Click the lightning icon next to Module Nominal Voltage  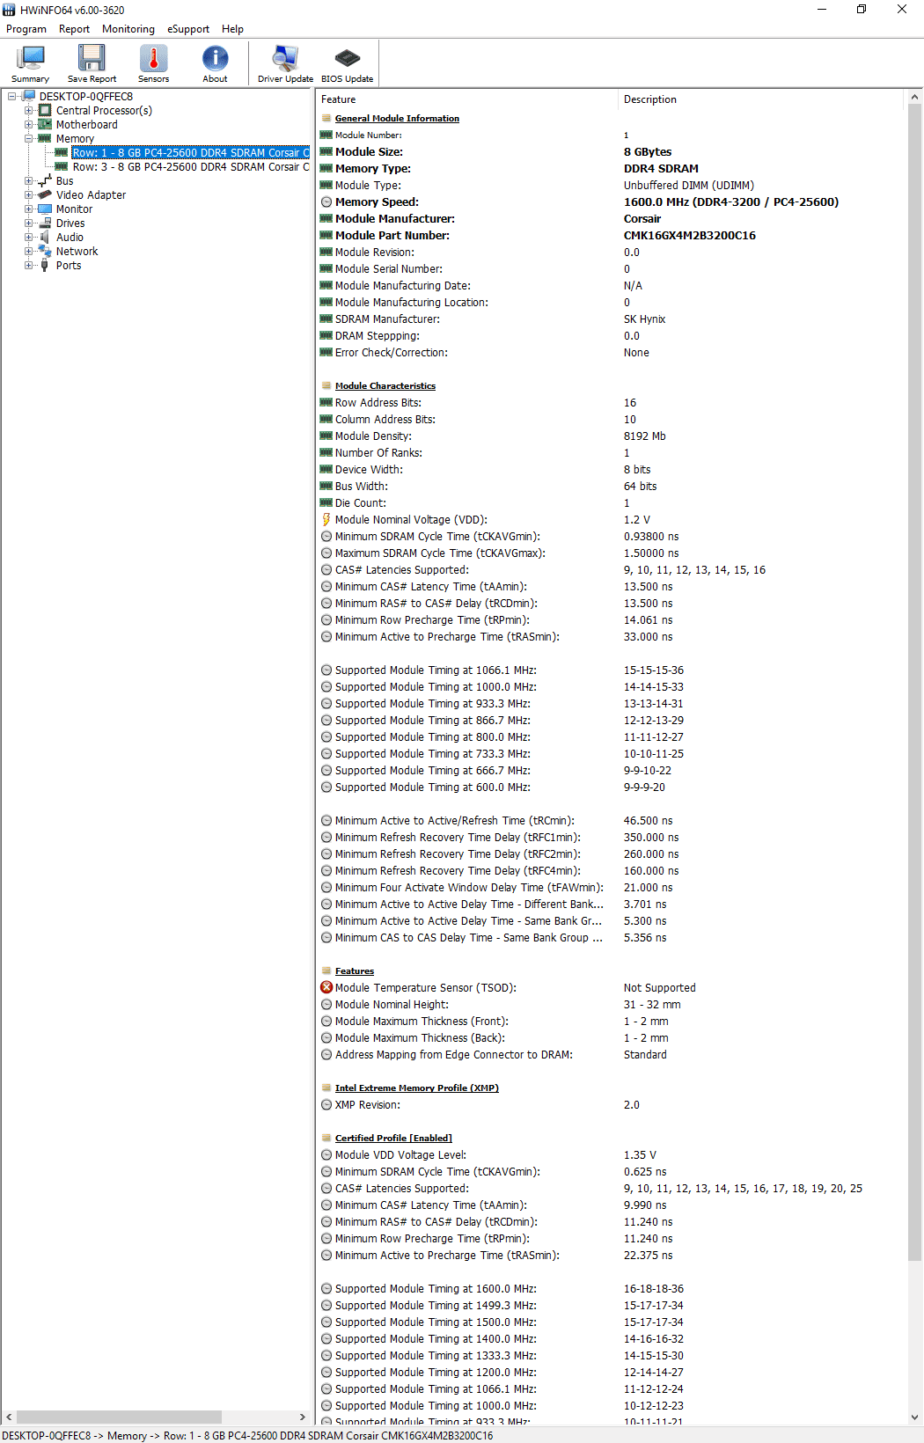[x=326, y=520]
